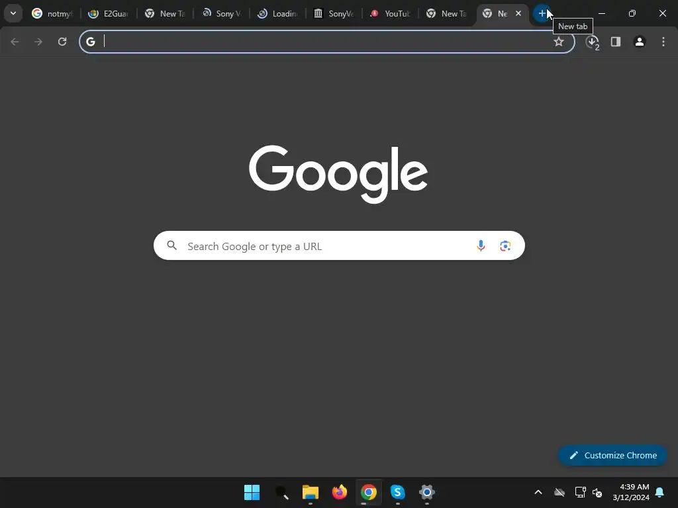
Task: Show hidden system tray icons
Action: [538, 492]
